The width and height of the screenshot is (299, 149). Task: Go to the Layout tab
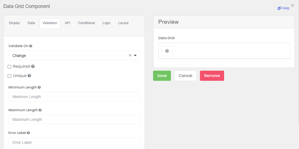(123, 23)
